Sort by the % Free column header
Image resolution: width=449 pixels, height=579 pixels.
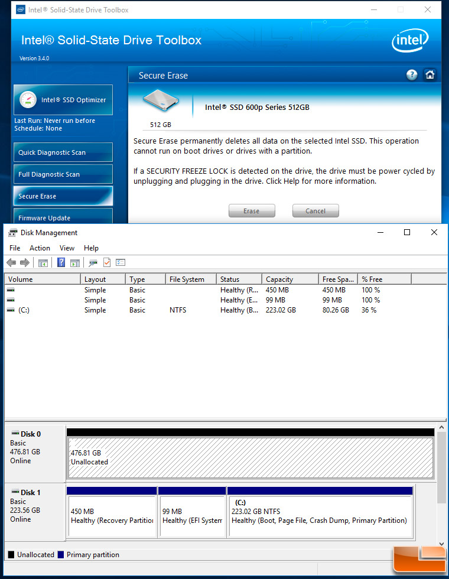[385, 279]
